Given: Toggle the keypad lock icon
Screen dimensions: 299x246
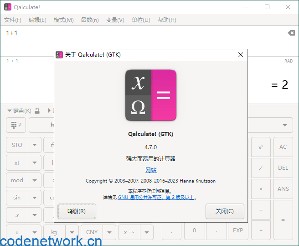Looking at the screenshot, I should click(37, 110).
